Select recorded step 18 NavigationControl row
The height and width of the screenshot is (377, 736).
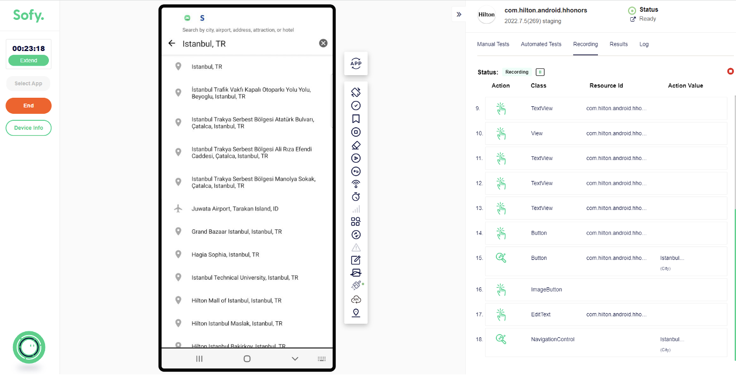606,342
